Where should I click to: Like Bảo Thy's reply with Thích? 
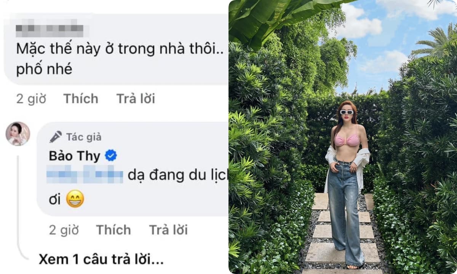click(113, 230)
